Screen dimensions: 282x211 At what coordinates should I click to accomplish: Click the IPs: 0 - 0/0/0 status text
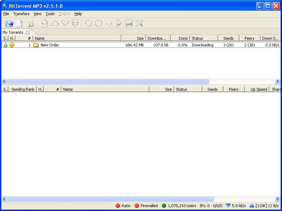211,206
